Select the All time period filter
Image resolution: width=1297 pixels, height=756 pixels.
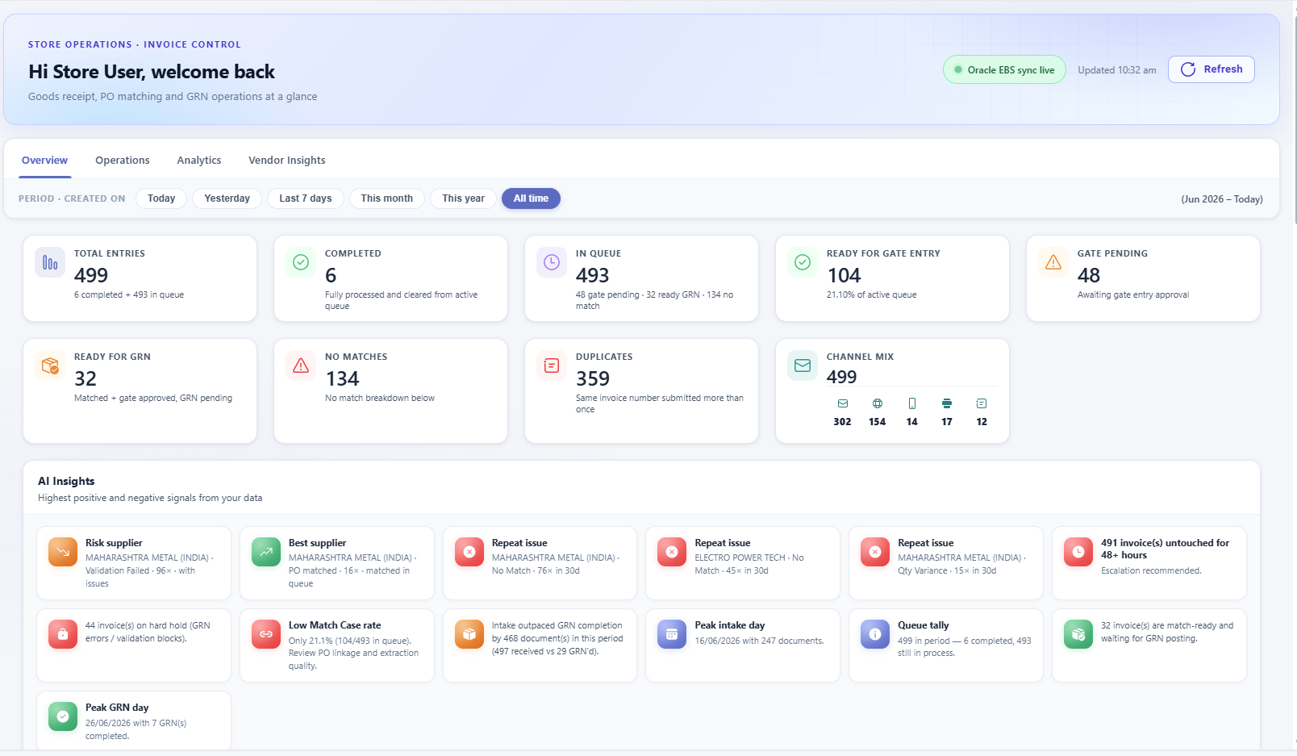coord(531,198)
